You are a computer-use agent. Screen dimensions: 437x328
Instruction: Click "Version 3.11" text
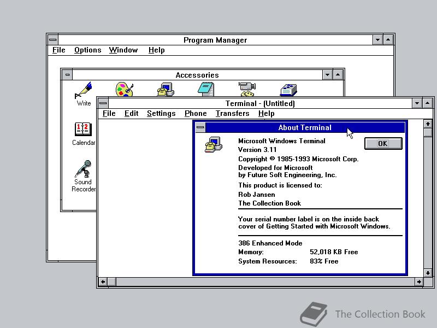[257, 150]
